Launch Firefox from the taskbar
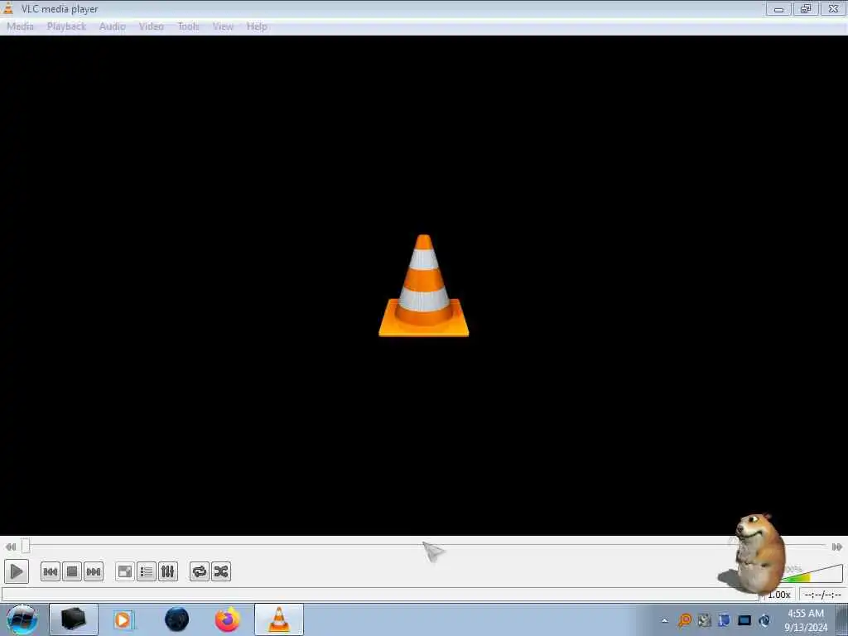 tap(228, 619)
